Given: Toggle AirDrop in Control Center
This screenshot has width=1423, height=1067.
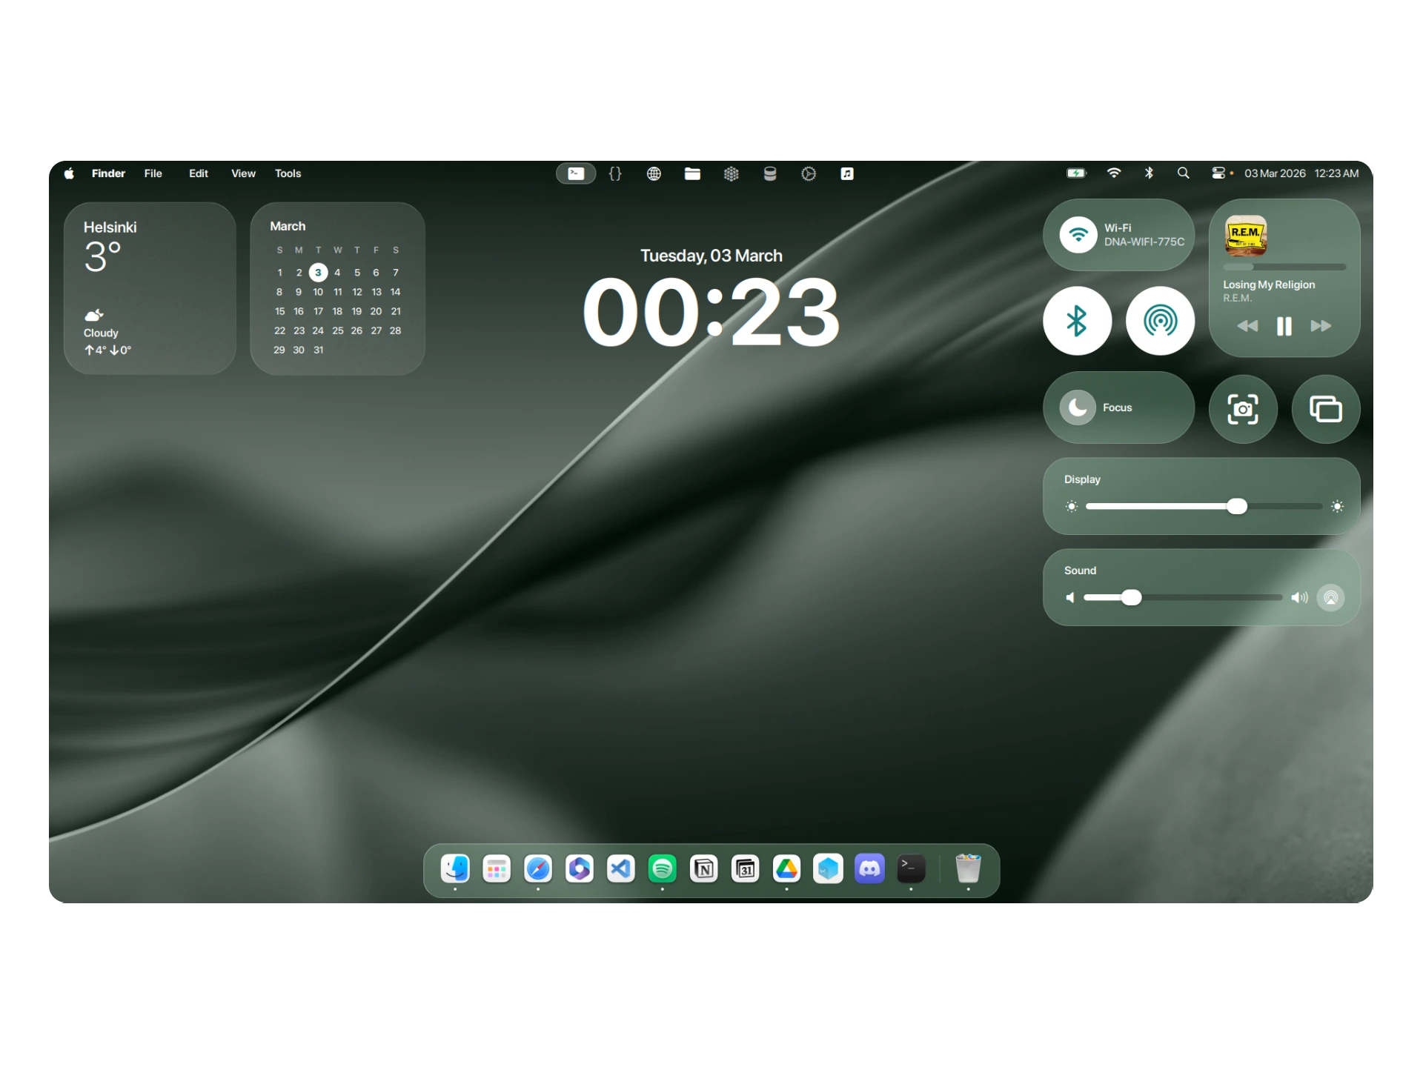Looking at the screenshot, I should pos(1161,321).
